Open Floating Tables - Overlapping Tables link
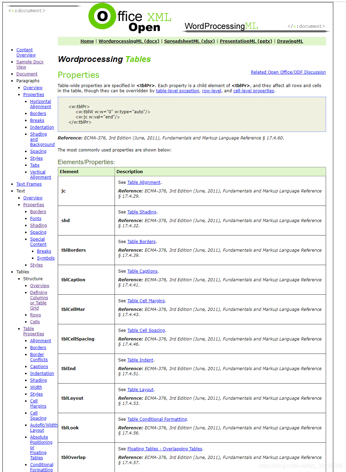 tap(165, 449)
